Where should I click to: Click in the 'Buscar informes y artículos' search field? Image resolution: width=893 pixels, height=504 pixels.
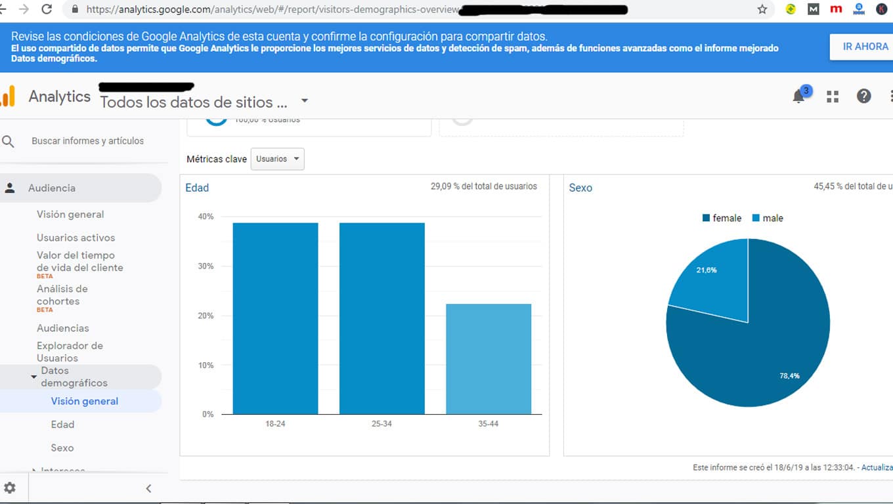[x=87, y=141]
